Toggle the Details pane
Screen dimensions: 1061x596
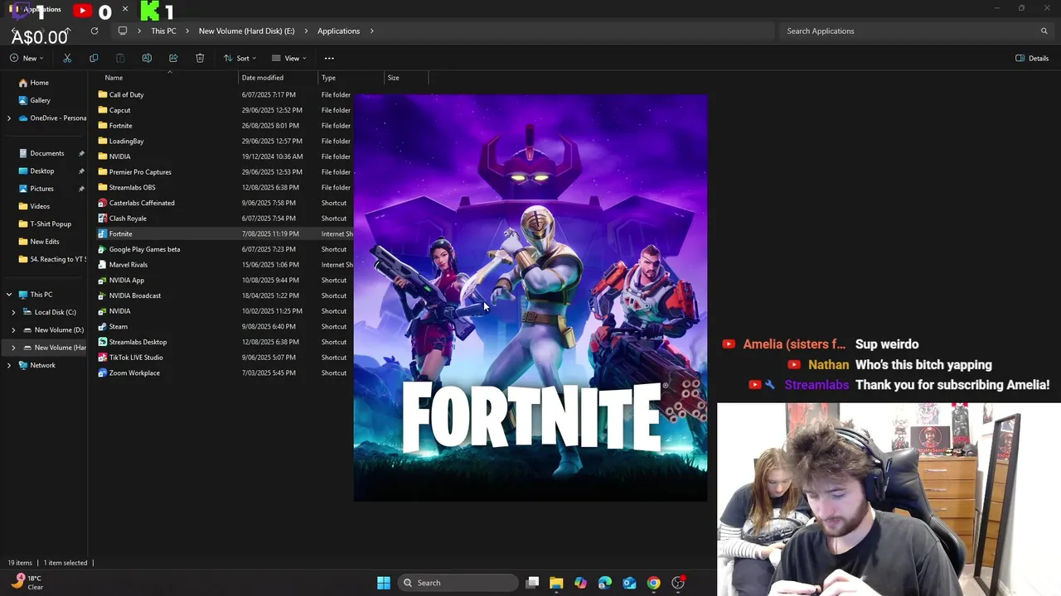coord(1032,58)
